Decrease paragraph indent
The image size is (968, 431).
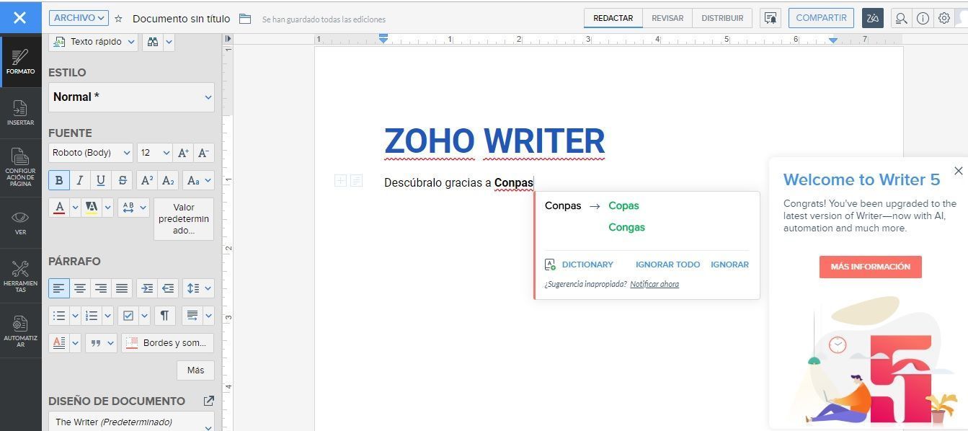click(168, 288)
